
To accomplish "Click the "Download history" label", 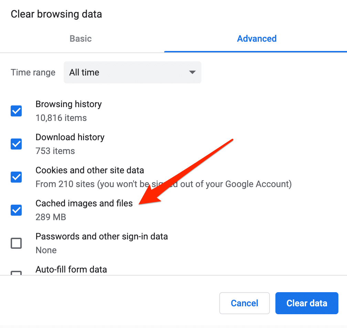I will 70,137.
